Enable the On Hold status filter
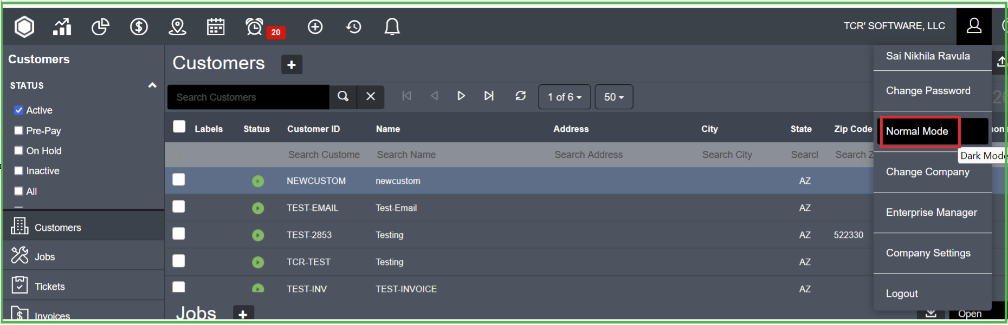This screenshot has width=1008, height=325. [x=19, y=151]
